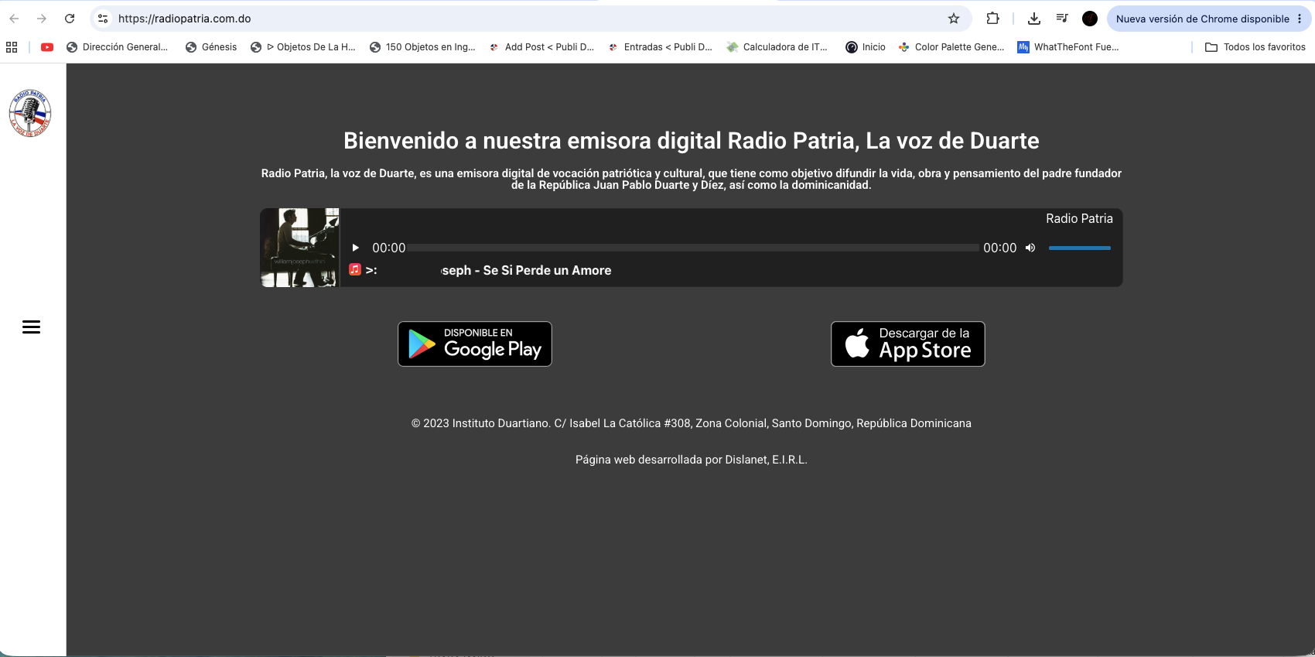
Task: View site information icon in address bar
Action: [x=103, y=19]
